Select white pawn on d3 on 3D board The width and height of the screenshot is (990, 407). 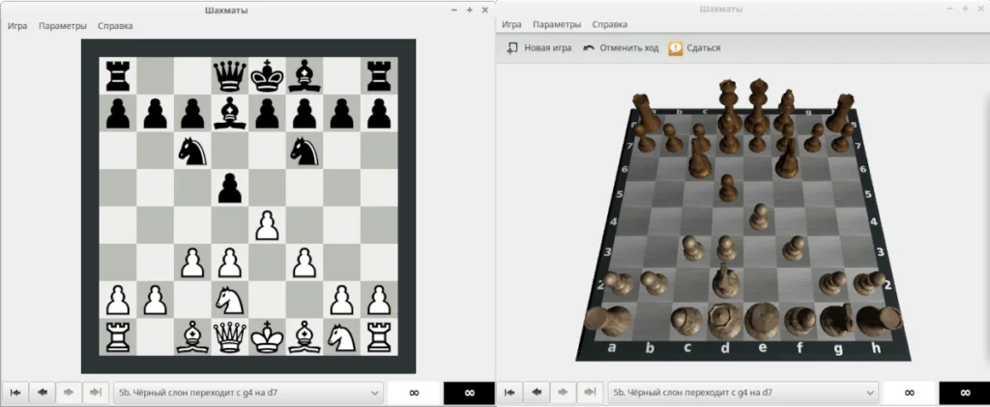coord(727,248)
